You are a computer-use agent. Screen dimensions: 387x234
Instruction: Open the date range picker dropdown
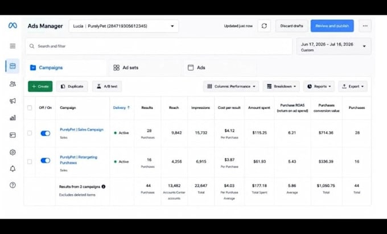tap(334, 47)
